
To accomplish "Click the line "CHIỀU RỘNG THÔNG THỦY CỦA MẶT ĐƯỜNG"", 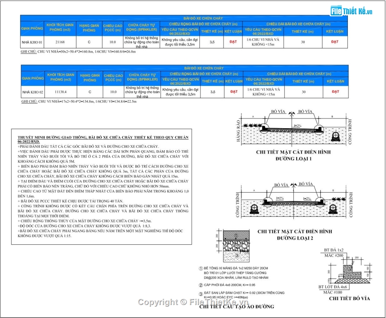I will [x=85, y=221].
